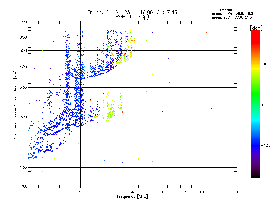Click the colorbar tick label '-100'

[x=265, y=145]
